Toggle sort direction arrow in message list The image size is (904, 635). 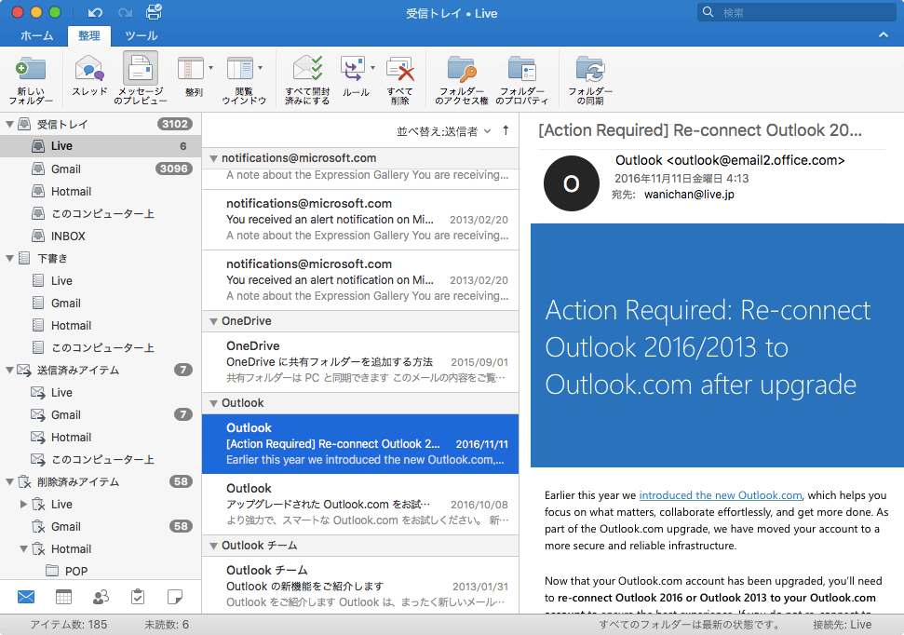click(x=506, y=131)
